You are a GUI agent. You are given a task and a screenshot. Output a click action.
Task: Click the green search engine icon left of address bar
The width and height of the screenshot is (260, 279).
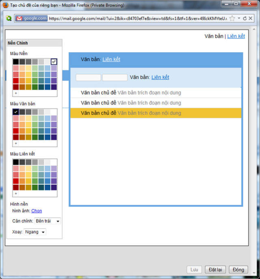coord(9,18)
